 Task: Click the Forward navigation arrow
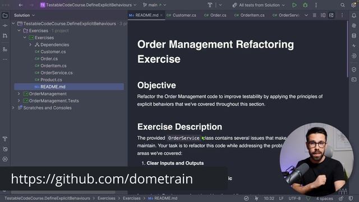(31, 5)
